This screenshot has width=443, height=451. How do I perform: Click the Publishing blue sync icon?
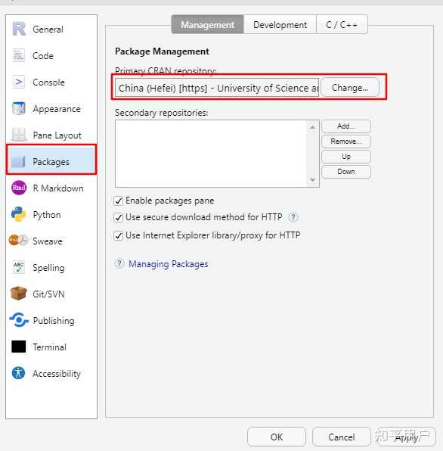click(x=19, y=320)
